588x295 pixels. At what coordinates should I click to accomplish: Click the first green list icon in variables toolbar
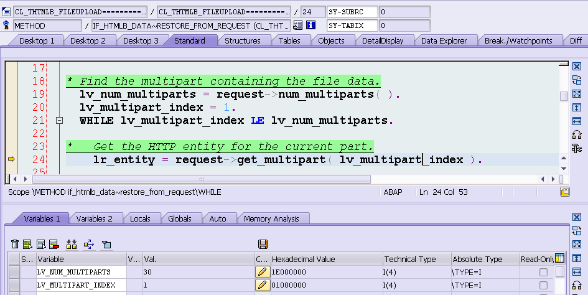(x=27, y=245)
